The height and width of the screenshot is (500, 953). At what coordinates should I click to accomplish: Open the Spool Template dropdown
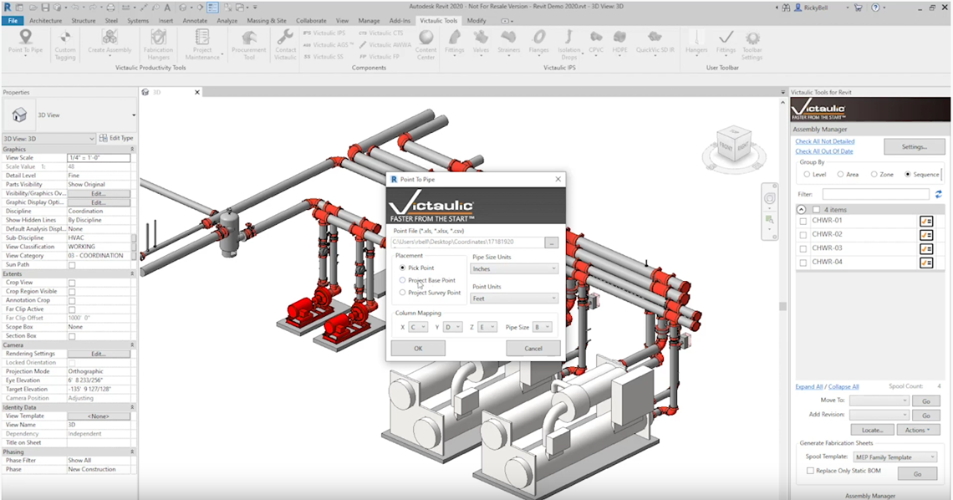pos(895,457)
